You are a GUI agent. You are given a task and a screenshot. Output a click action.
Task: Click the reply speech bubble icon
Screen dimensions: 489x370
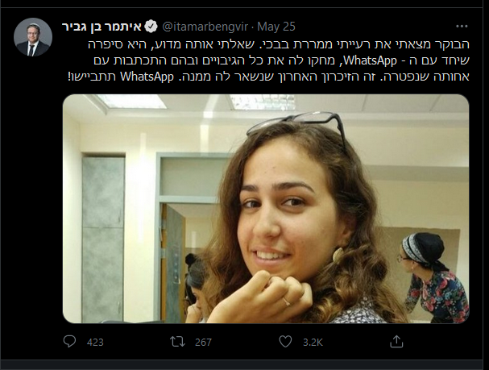(x=69, y=341)
